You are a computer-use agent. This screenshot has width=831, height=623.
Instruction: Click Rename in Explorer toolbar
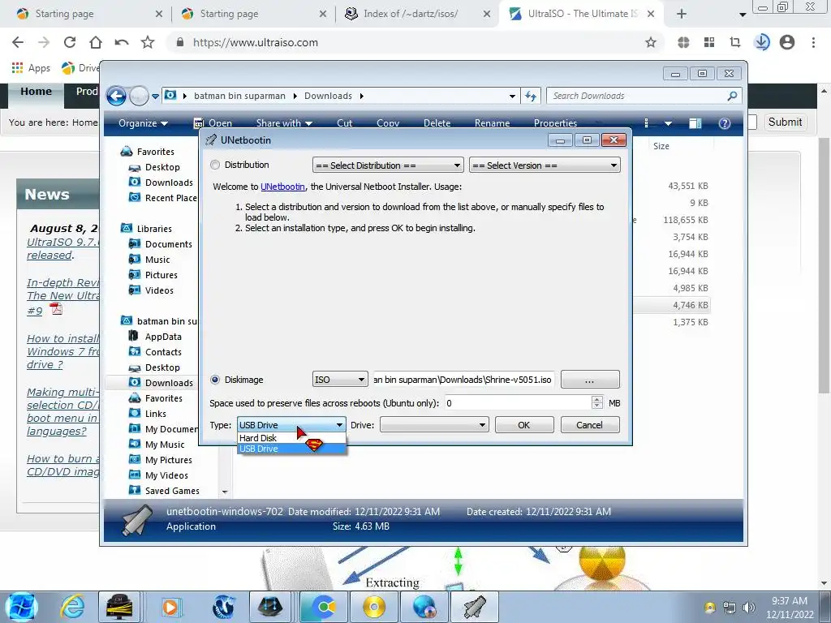[x=492, y=123]
